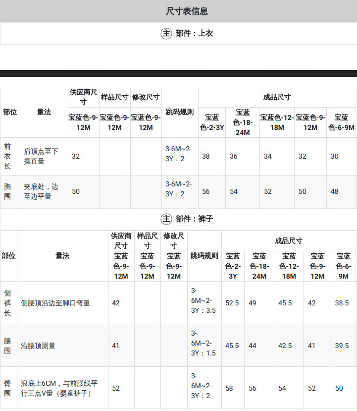Click the empty 样品尺寸 cell for 前衣长

[x=115, y=157]
